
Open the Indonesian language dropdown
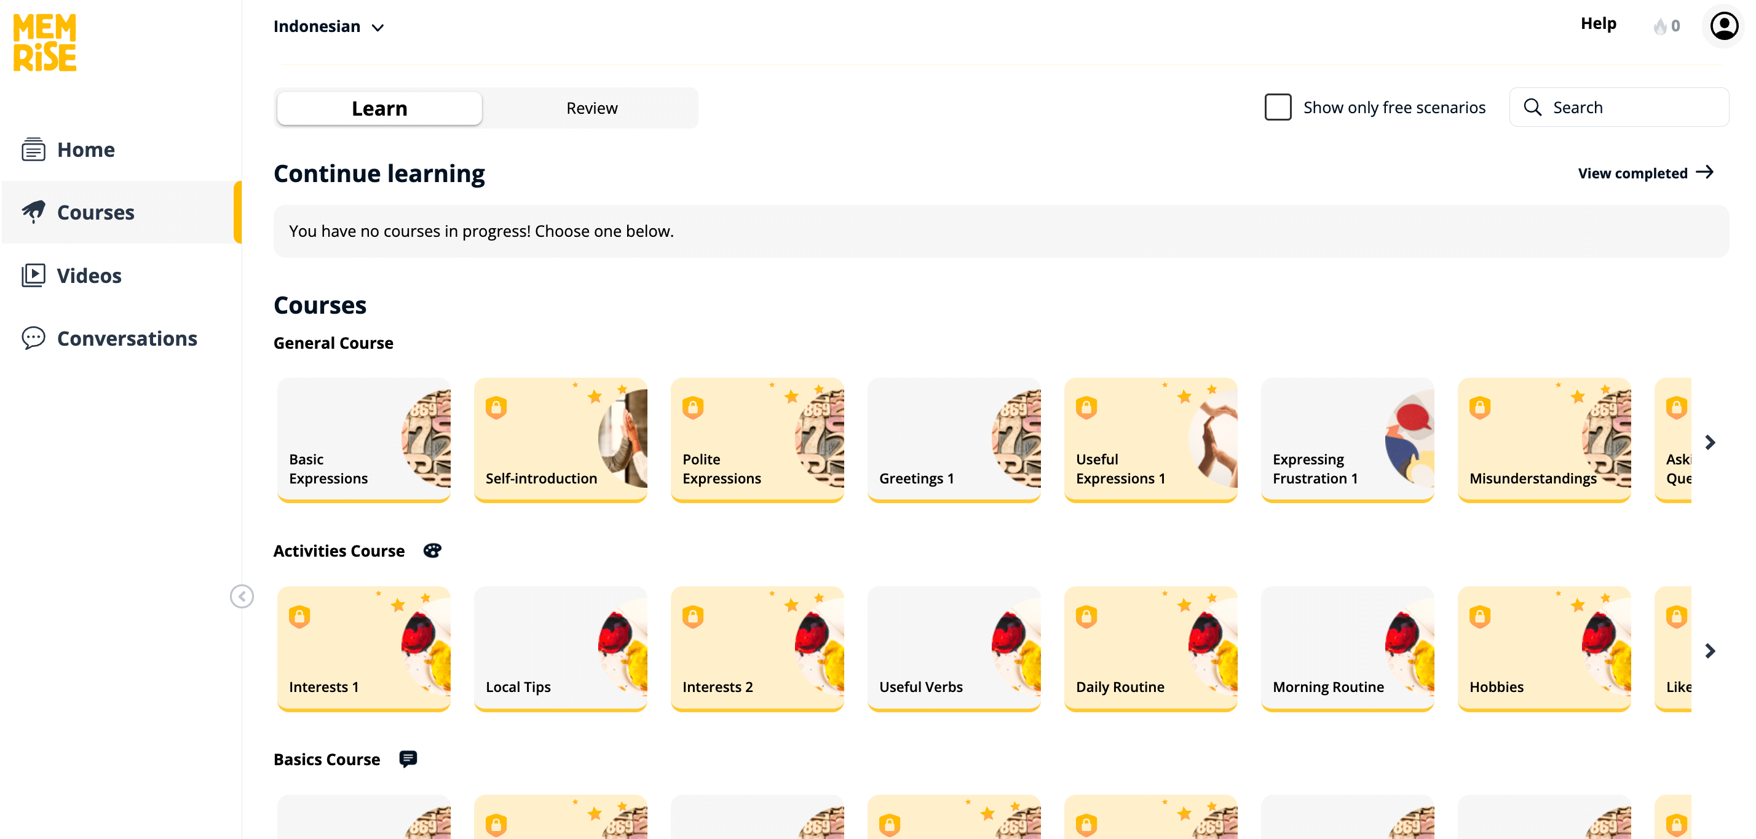(x=328, y=26)
